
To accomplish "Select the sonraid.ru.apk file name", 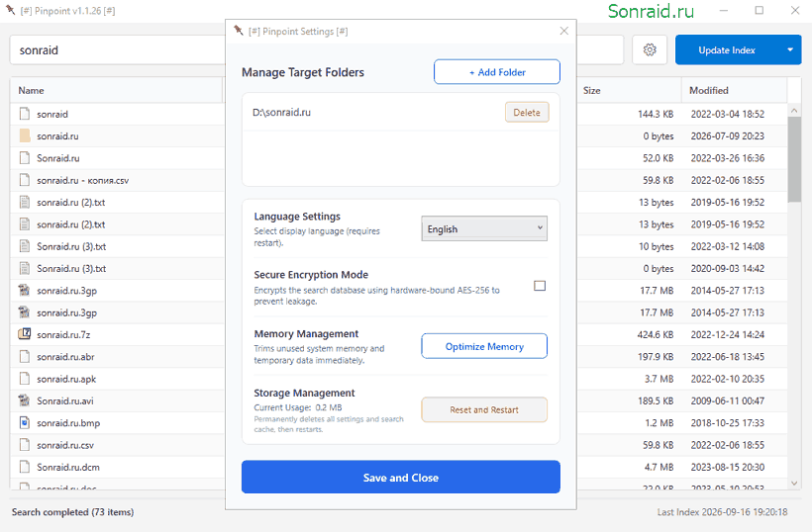I will coord(66,379).
